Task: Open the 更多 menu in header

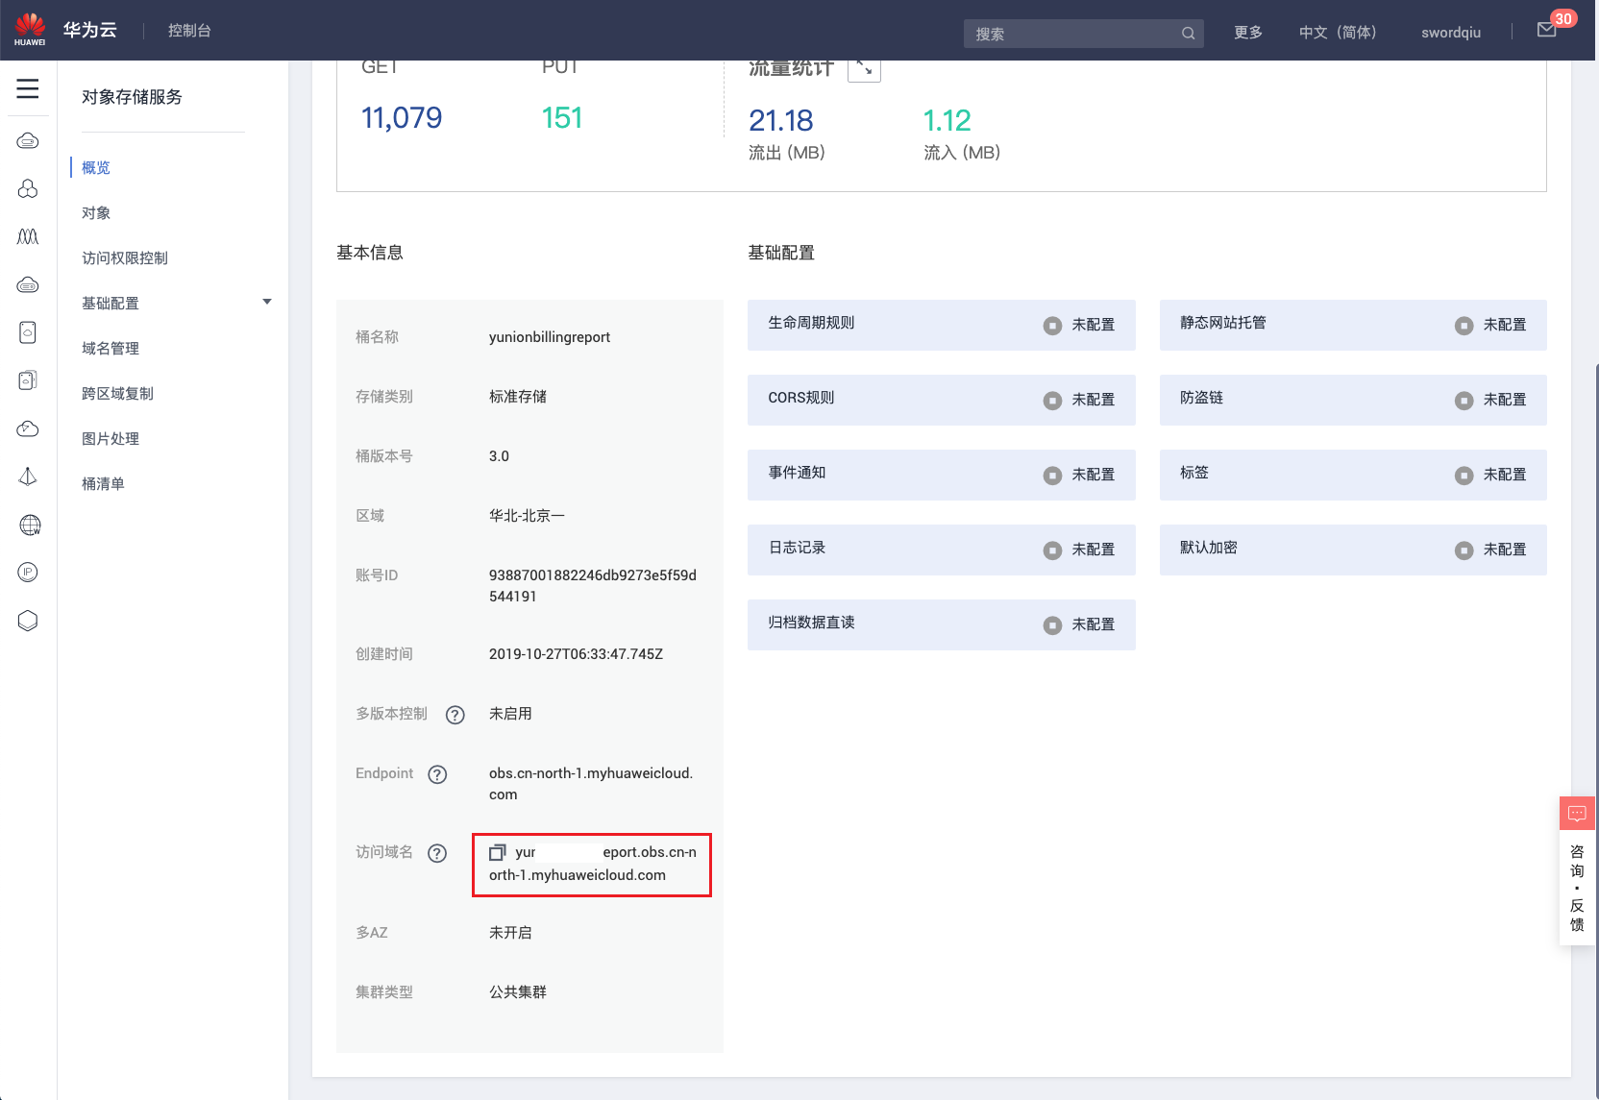Action: pyautogui.click(x=1247, y=33)
